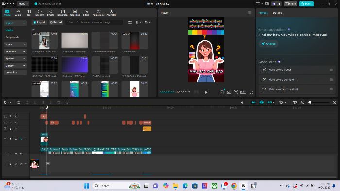Switch media view to grid layout icon
Viewport: 340px width, 191px height.
[x=130, y=22]
